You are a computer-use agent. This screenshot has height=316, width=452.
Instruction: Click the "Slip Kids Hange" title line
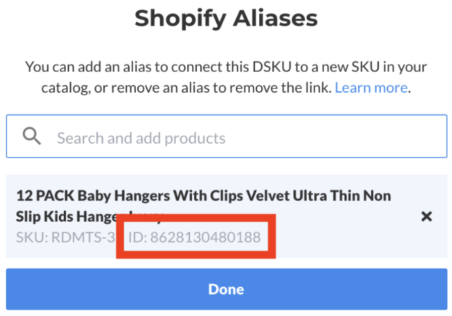tap(67, 216)
